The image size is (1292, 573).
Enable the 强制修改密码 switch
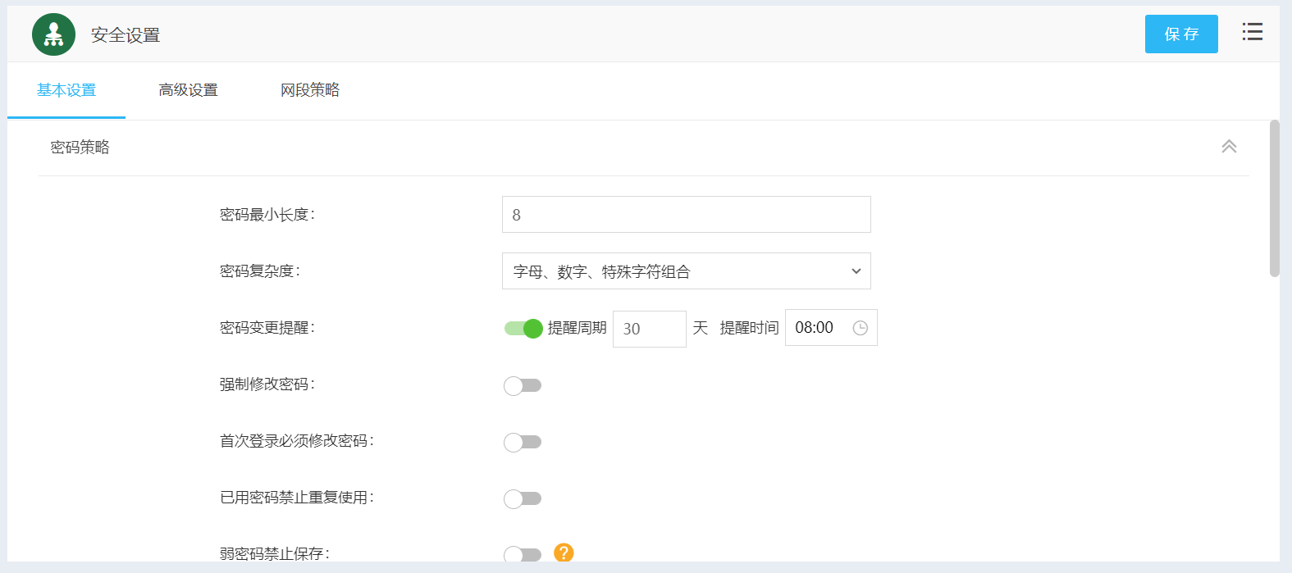523,385
